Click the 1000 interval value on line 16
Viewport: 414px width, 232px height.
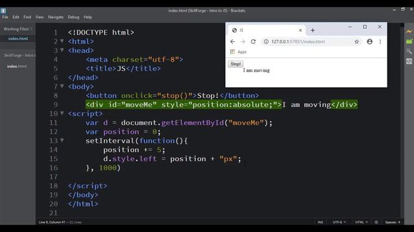pyautogui.click(x=107, y=168)
